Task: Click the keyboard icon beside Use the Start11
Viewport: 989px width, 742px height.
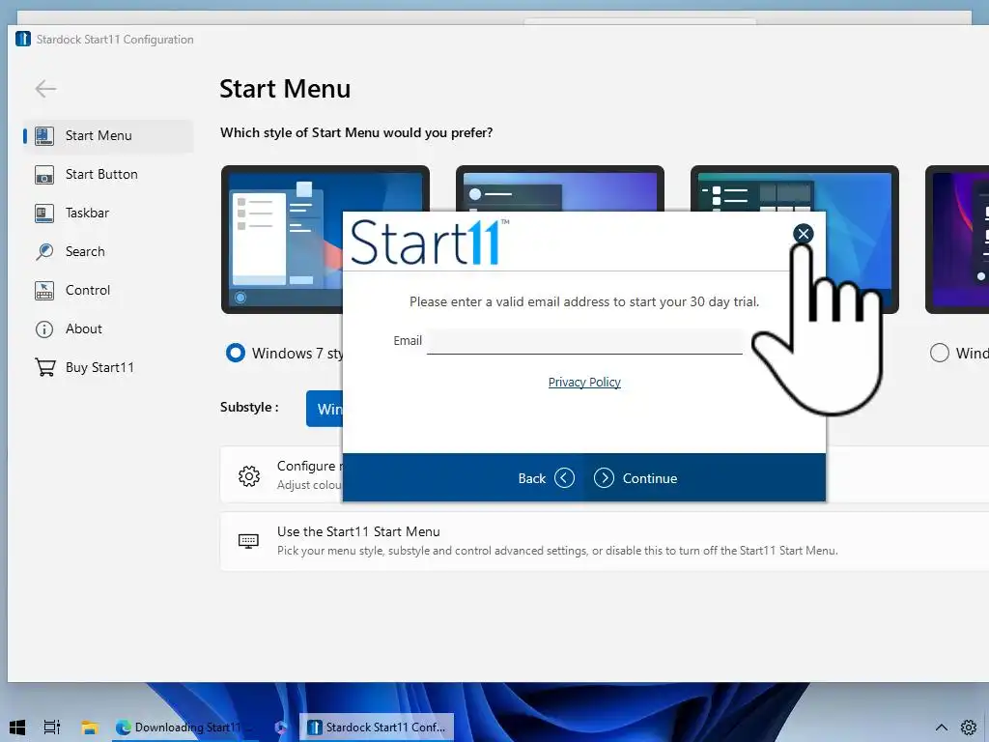Action: pyautogui.click(x=248, y=541)
